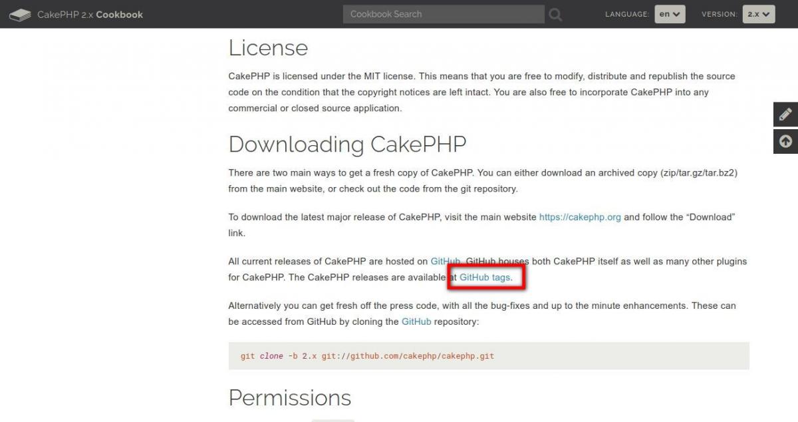Click the License heading
The height and width of the screenshot is (422, 798).
[268, 48]
